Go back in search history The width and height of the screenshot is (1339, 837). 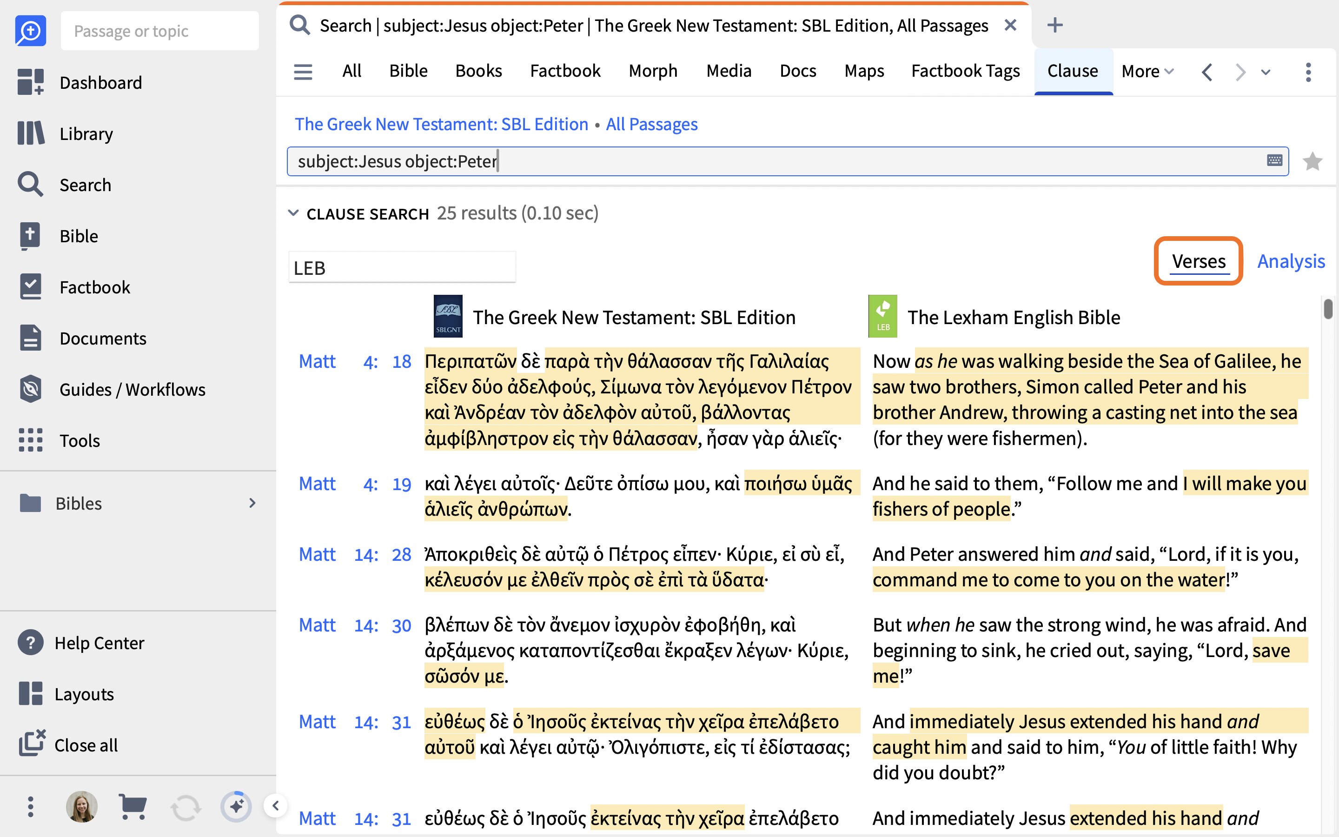pos(1207,72)
